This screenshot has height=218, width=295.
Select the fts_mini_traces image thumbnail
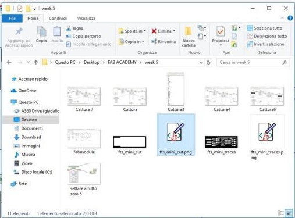coord(221,142)
